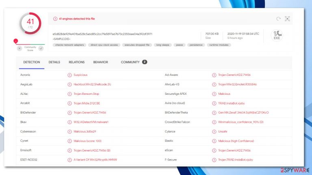This screenshot has height=175, width=312.
Task: Click the 707.00 KB size value
Action: click(x=212, y=34)
